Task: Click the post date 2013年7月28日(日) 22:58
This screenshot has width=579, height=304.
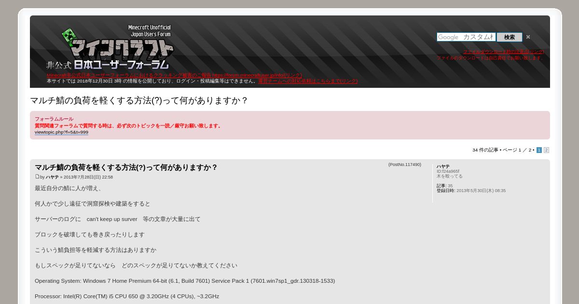Action: coord(88,177)
